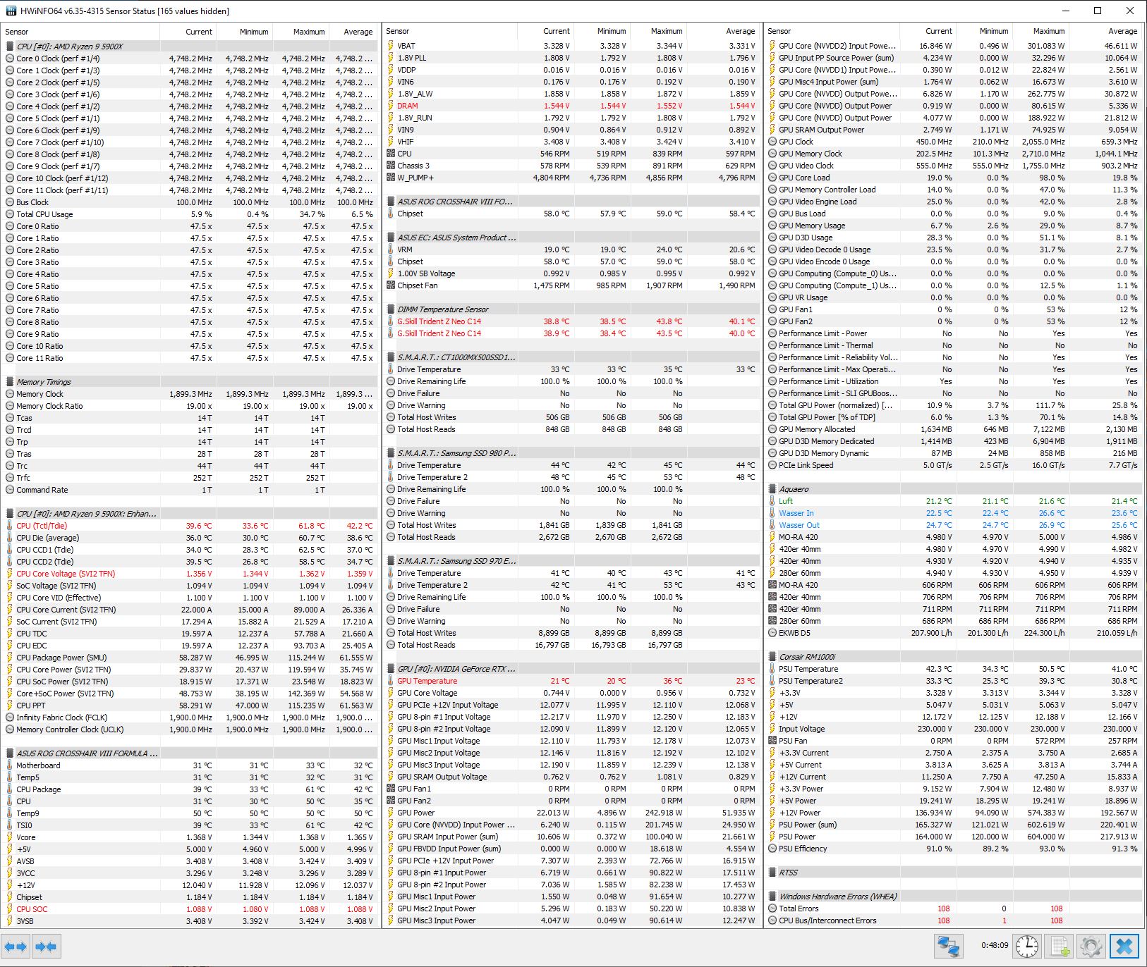Screen dimensions: 1147x967
Task: Click the icon next to Total CPU Usage
Action: coord(10,214)
